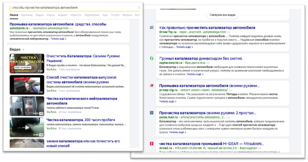Open options dots next to DriverTip.ru URL
This screenshot has width=308, height=162.
click(x=229, y=32)
